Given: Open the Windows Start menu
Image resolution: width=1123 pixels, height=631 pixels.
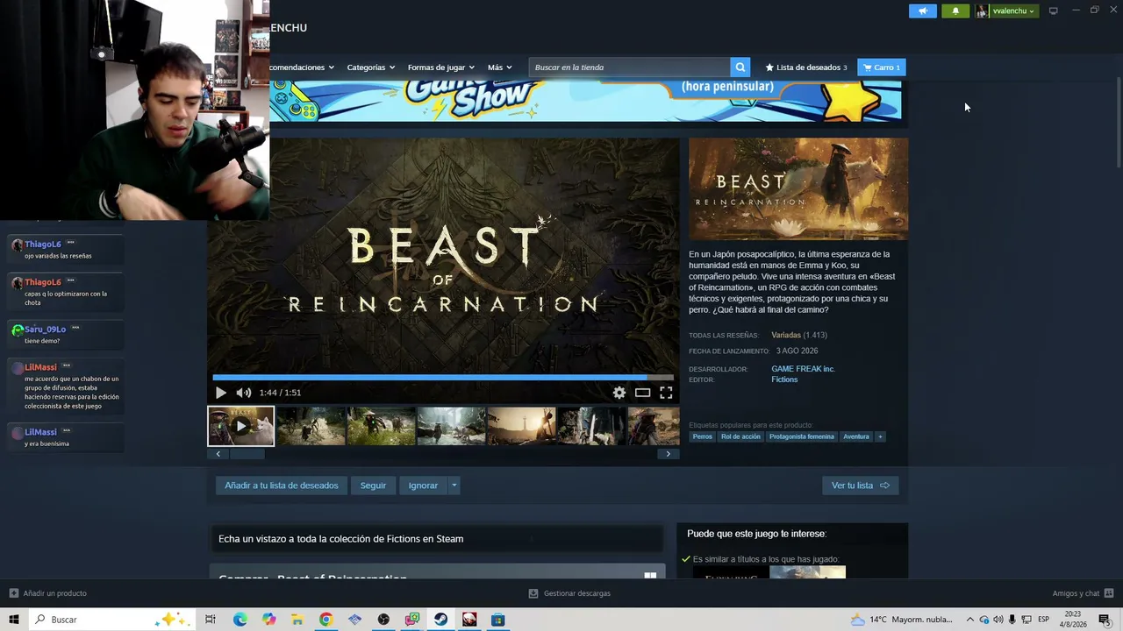Looking at the screenshot, I should [x=14, y=620].
